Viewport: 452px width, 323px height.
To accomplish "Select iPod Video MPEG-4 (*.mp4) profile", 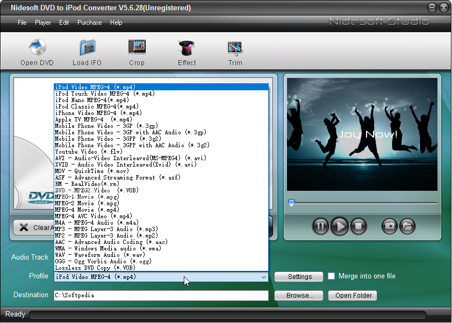I will [161, 87].
